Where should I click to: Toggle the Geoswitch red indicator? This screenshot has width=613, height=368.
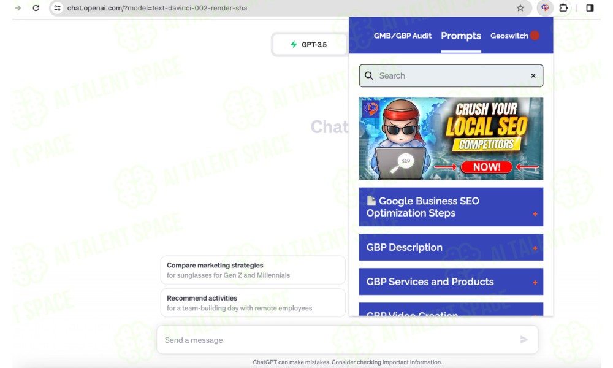point(535,35)
